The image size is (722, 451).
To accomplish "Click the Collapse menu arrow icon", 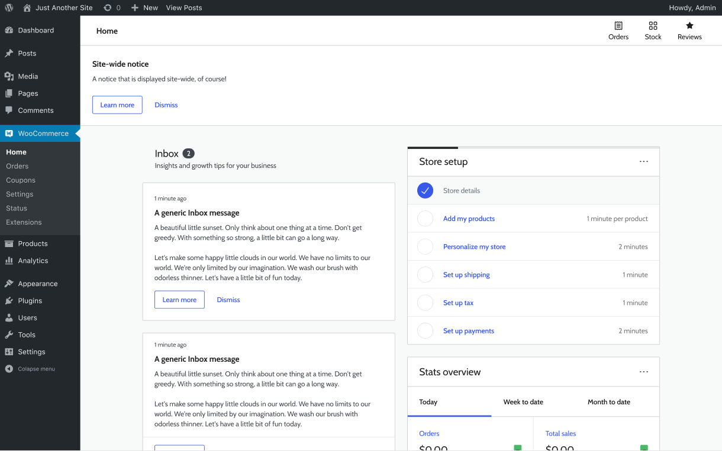I will (x=9, y=369).
